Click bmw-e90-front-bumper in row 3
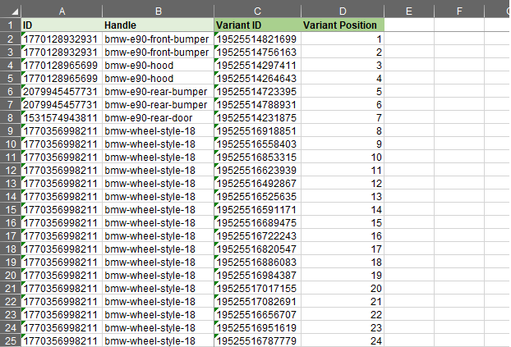 tap(159, 52)
